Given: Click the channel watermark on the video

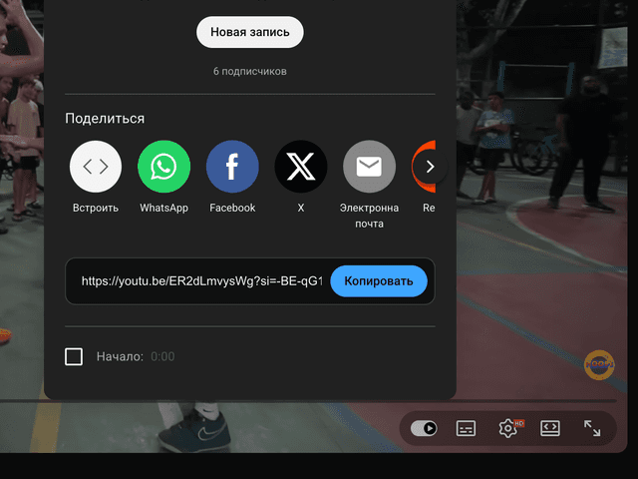Looking at the screenshot, I should [x=599, y=365].
